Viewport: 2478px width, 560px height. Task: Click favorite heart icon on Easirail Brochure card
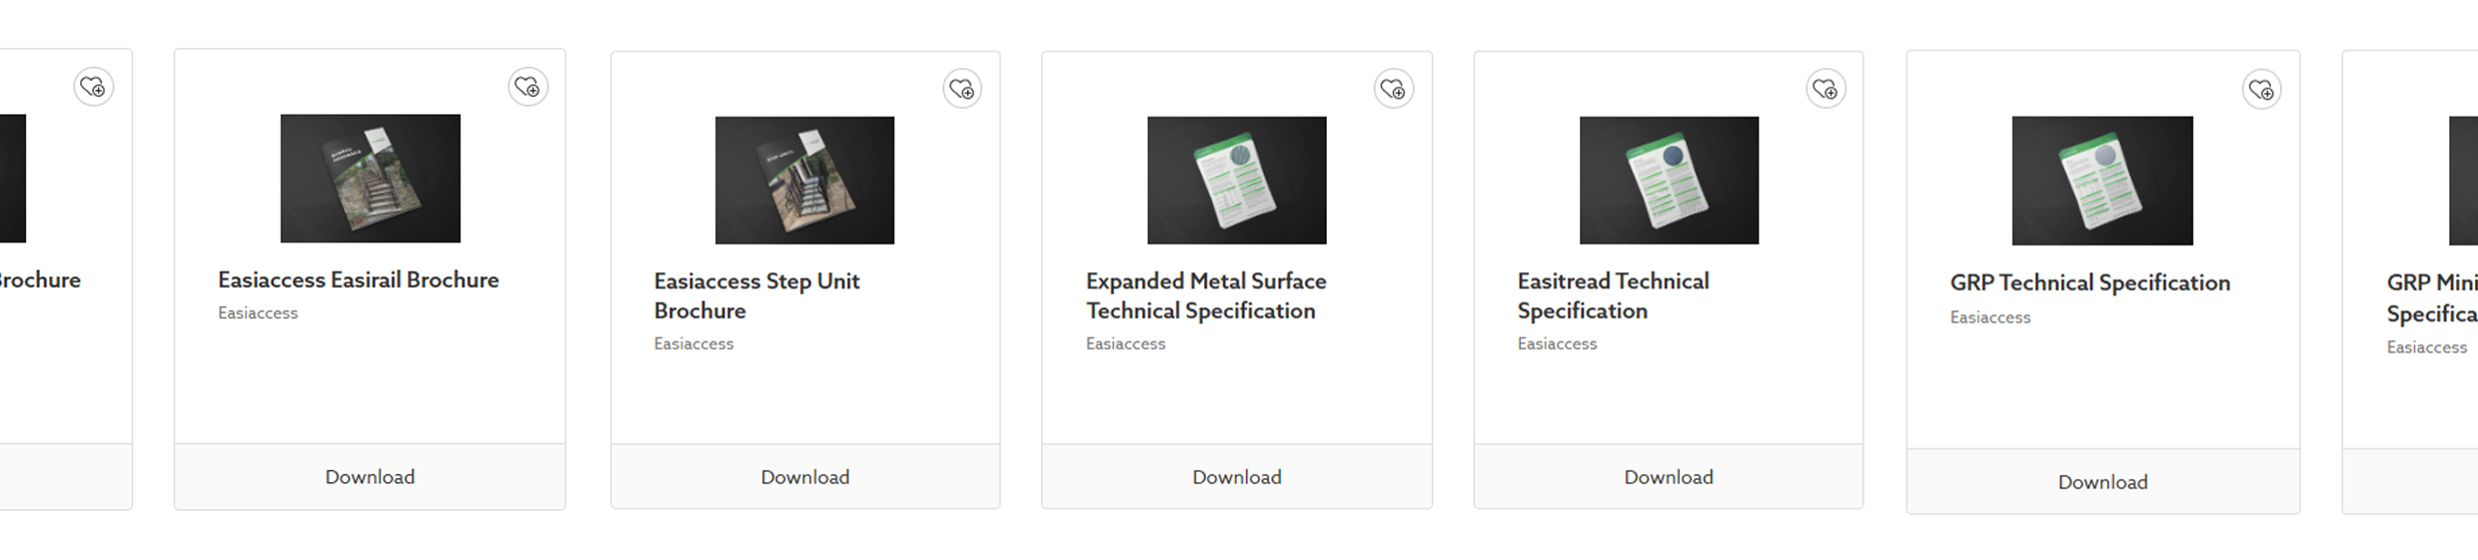528,88
